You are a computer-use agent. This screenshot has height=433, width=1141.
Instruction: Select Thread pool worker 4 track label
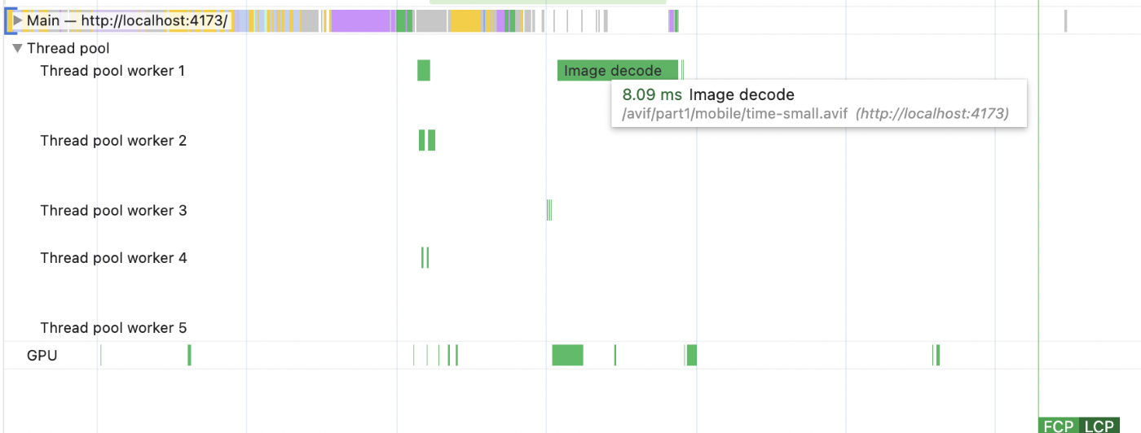(113, 258)
